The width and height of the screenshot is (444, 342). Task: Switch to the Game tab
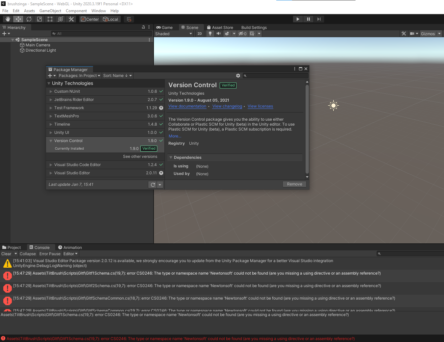pyautogui.click(x=165, y=28)
